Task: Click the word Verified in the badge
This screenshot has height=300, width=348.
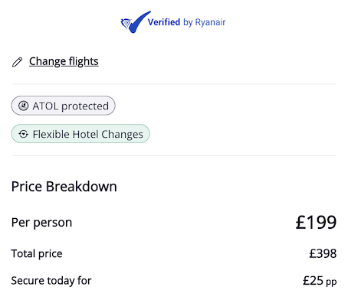Action: click(x=164, y=22)
